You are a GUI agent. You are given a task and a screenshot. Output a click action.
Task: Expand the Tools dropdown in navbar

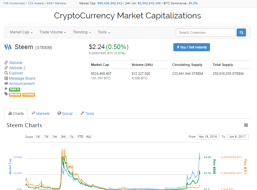click(104, 32)
